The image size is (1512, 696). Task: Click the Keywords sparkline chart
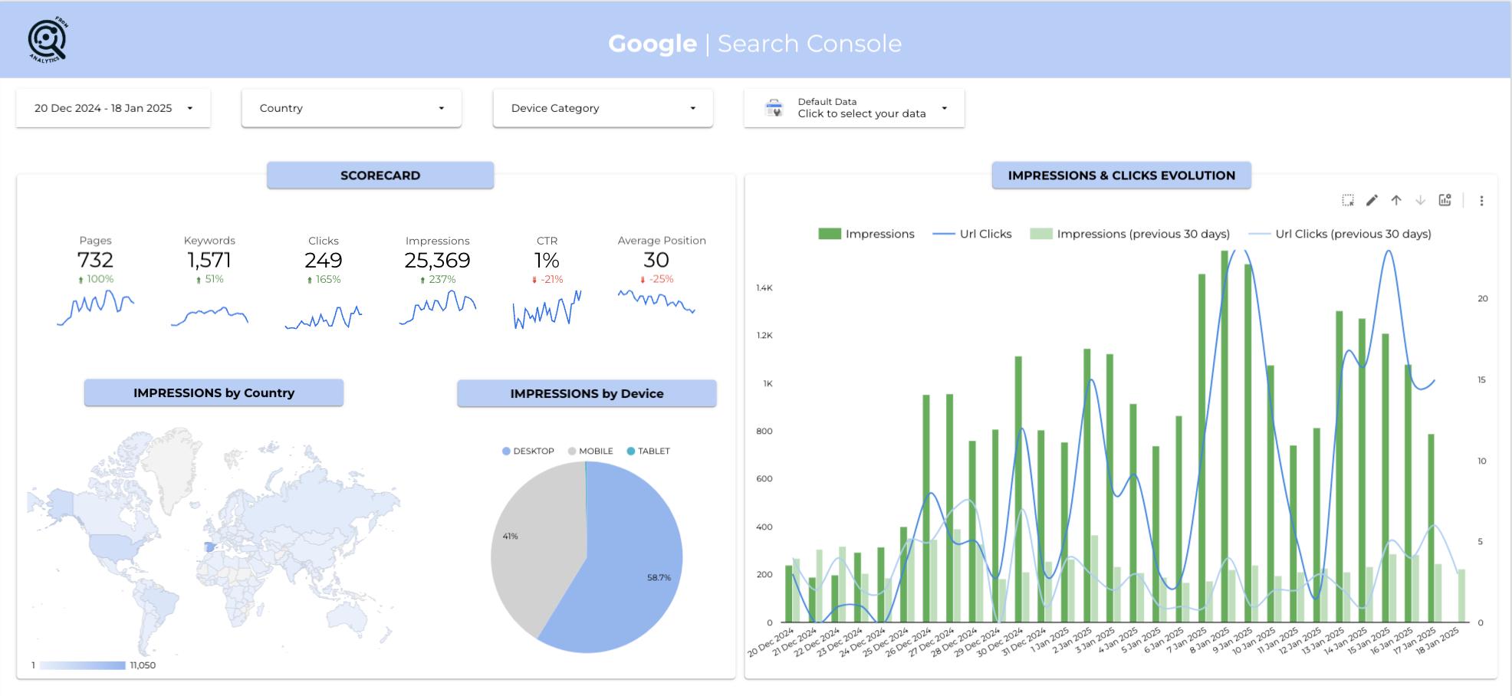point(209,316)
